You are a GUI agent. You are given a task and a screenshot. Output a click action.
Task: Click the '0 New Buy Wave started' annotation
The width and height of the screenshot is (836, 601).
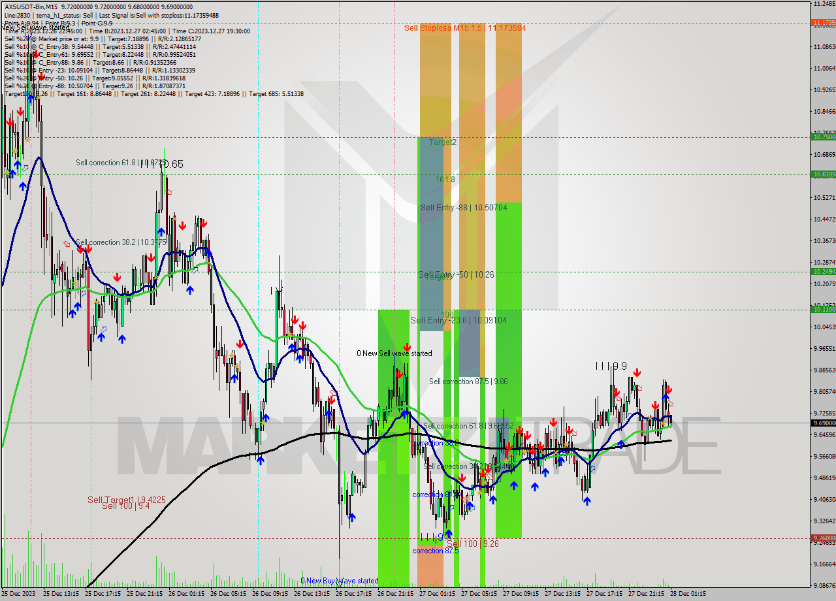[x=340, y=581]
